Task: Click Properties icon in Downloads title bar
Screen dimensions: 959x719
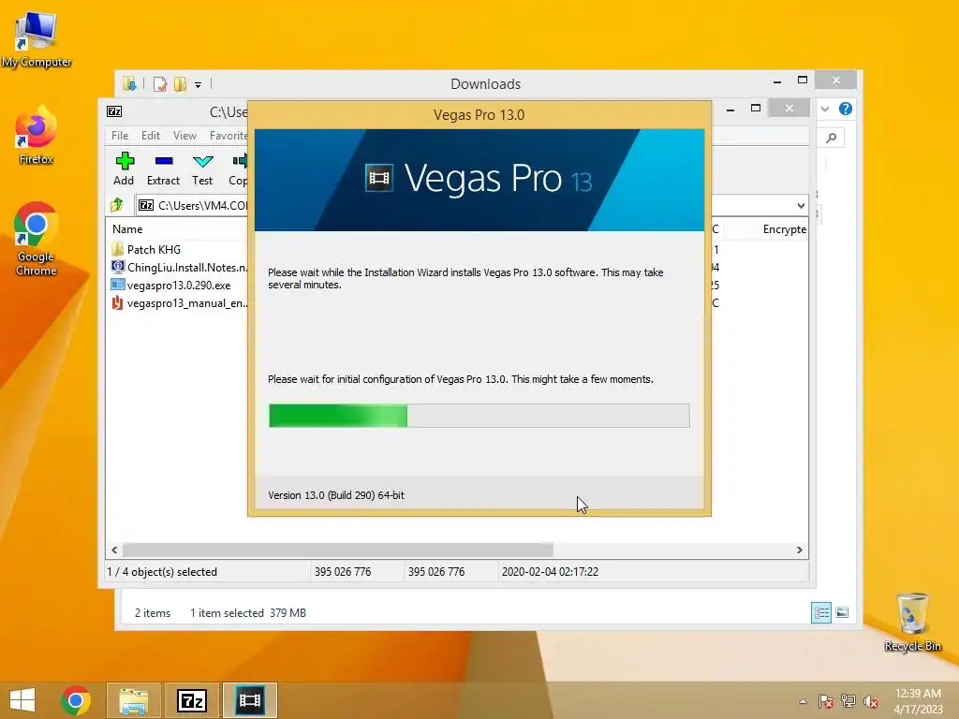Action: pyautogui.click(x=160, y=83)
